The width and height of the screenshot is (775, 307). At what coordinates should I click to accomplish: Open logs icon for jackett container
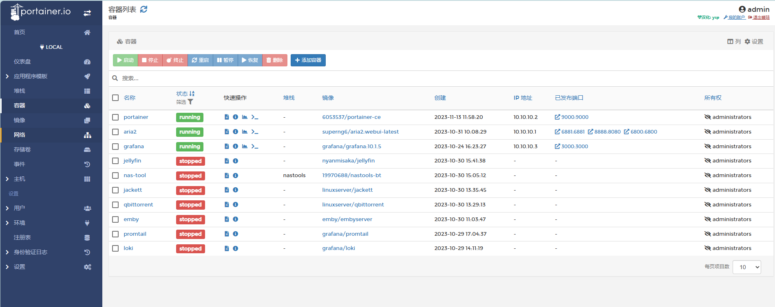point(227,190)
